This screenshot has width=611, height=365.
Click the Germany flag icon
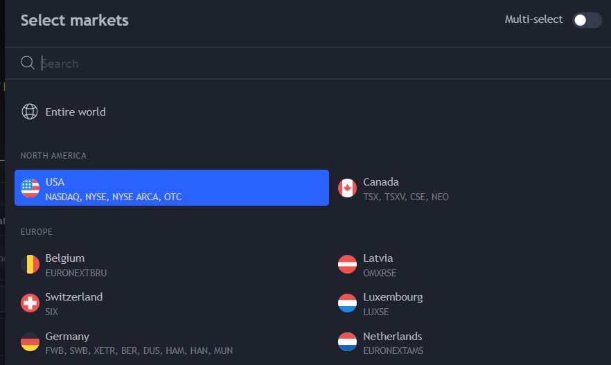point(30,342)
